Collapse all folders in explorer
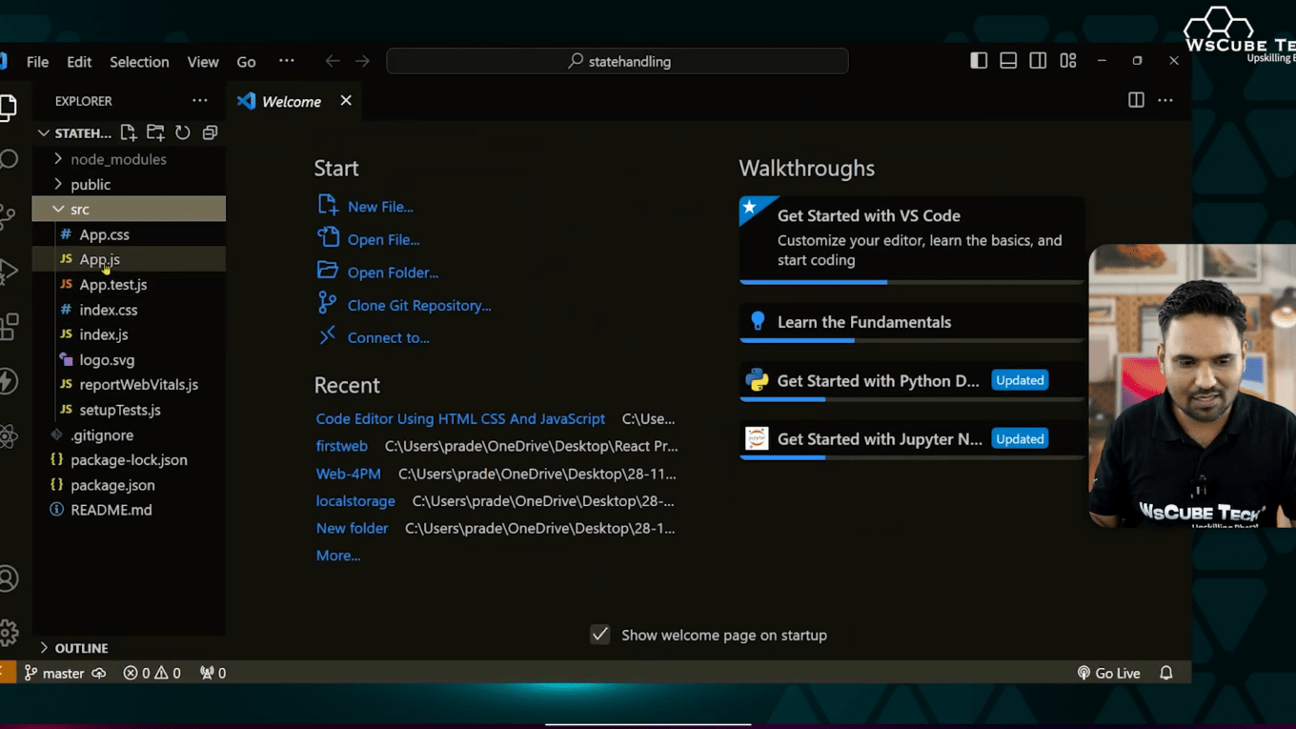The width and height of the screenshot is (1296, 729). (x=210, y=132)
